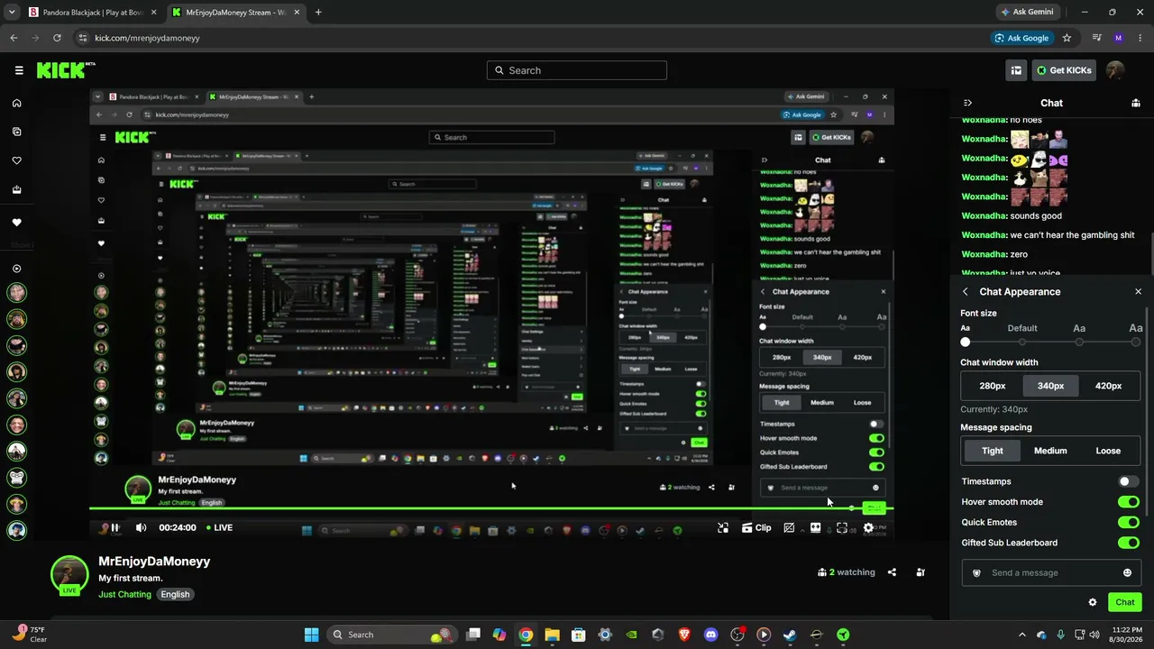Send message with the Chat button
The image size is (1154, 649).
(1124, 602)
